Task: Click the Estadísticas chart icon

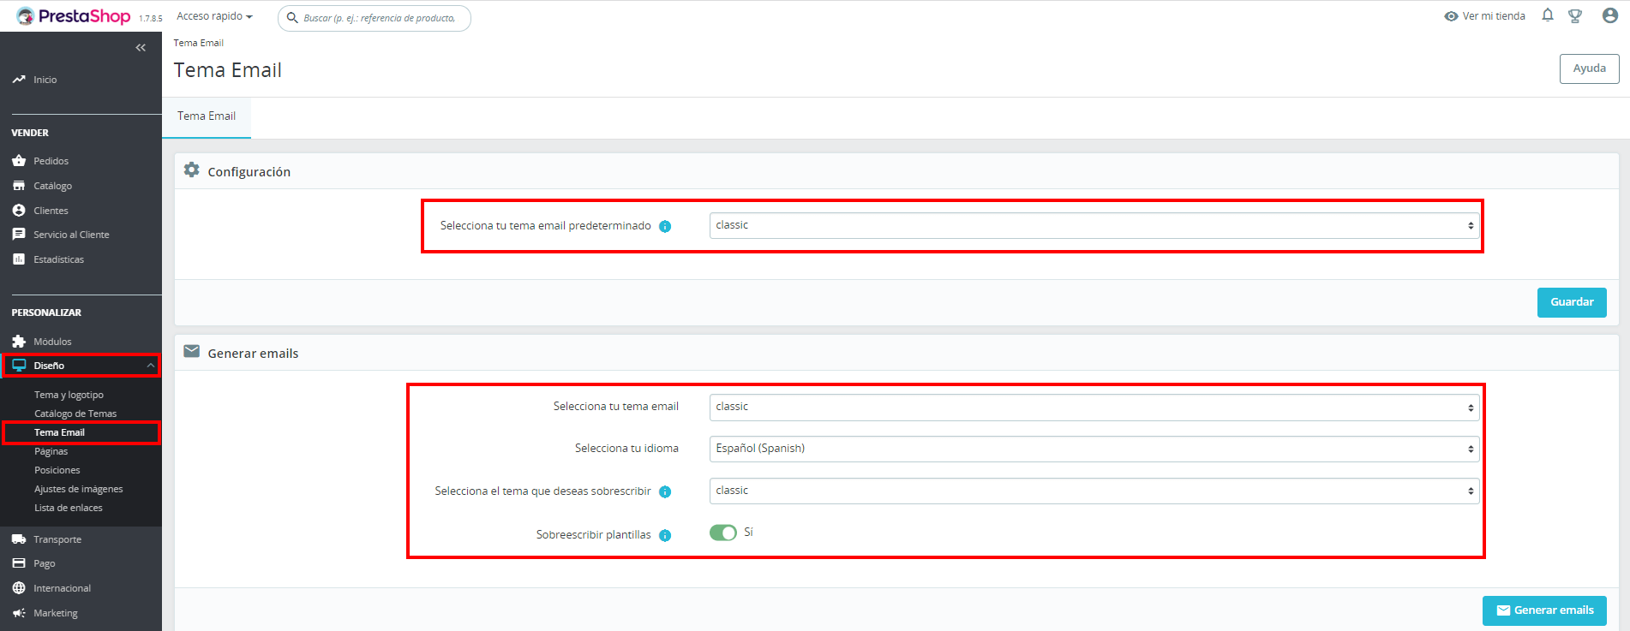Action: click(x=19, y=259)
